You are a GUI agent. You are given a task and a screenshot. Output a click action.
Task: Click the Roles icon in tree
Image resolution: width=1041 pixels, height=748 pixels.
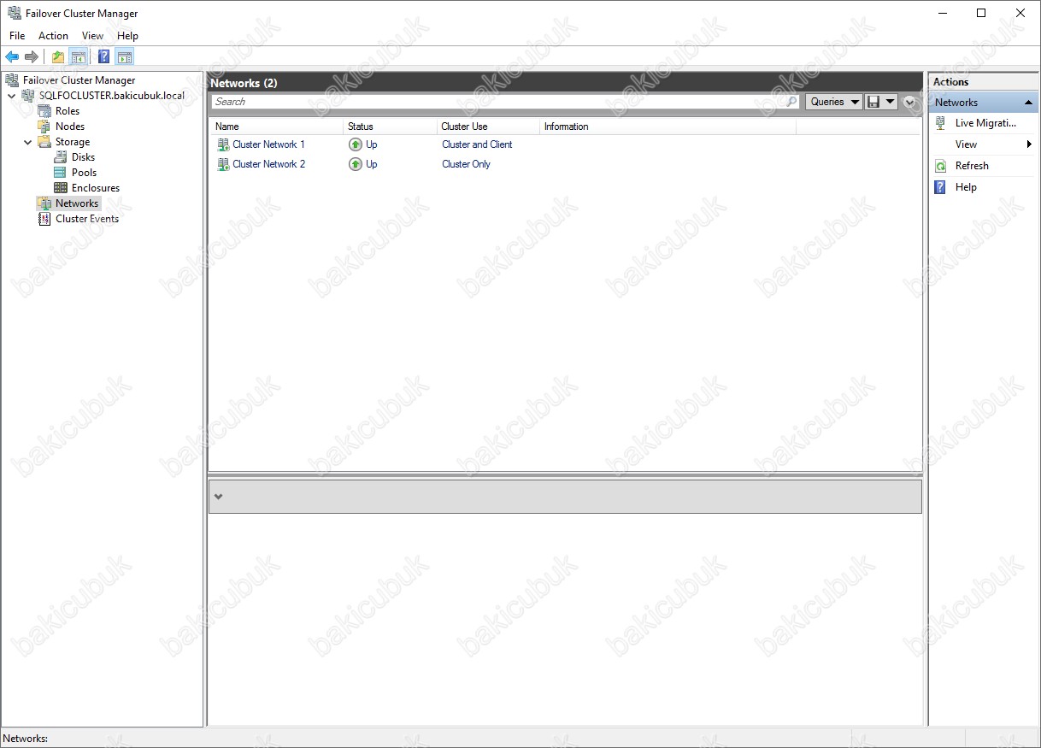point(44,111)
